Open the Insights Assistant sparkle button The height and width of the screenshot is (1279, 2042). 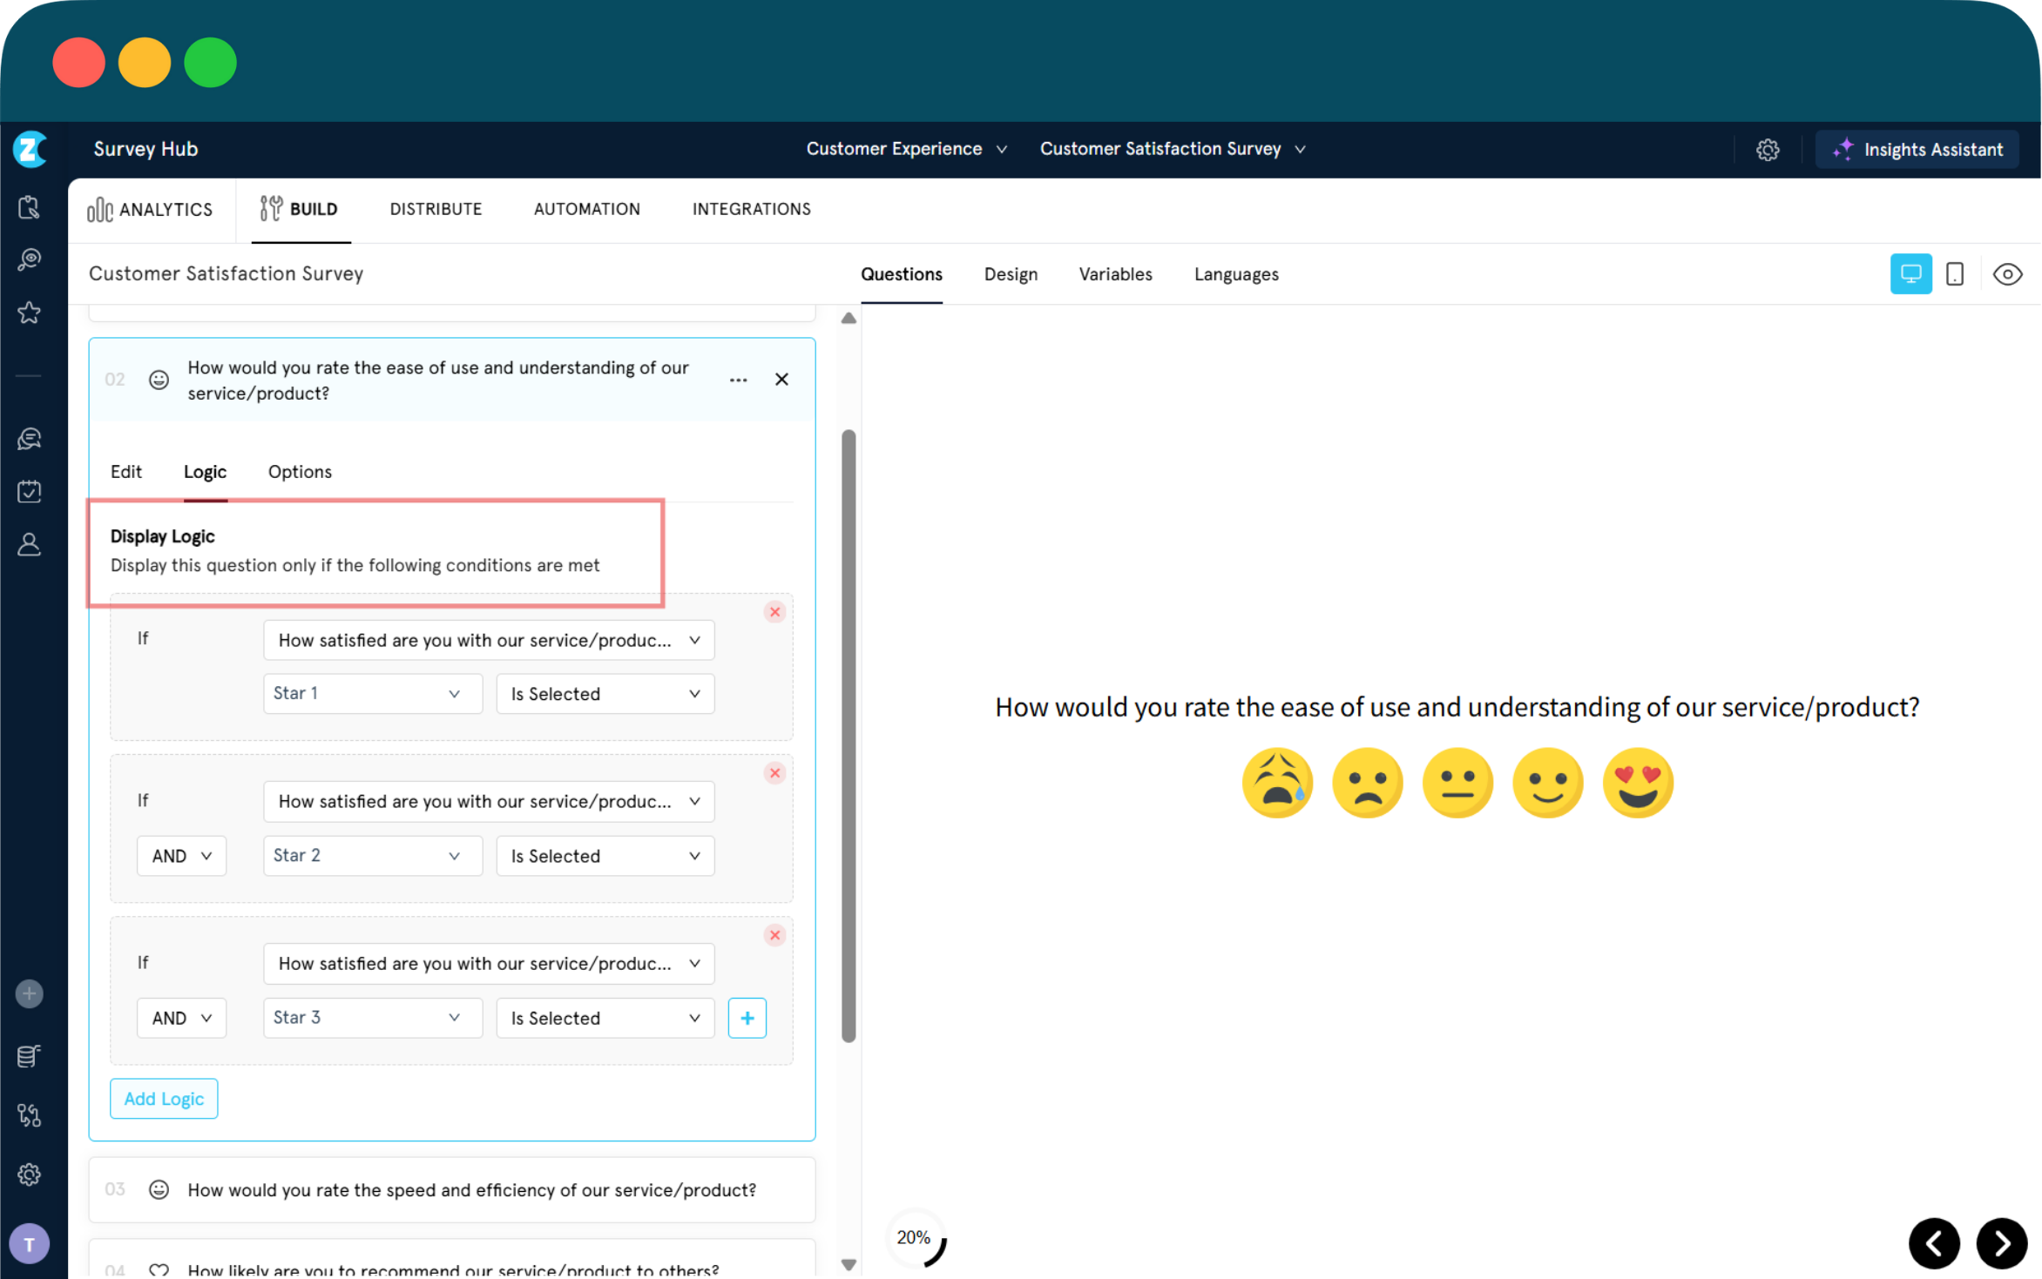click(1917, 149)
